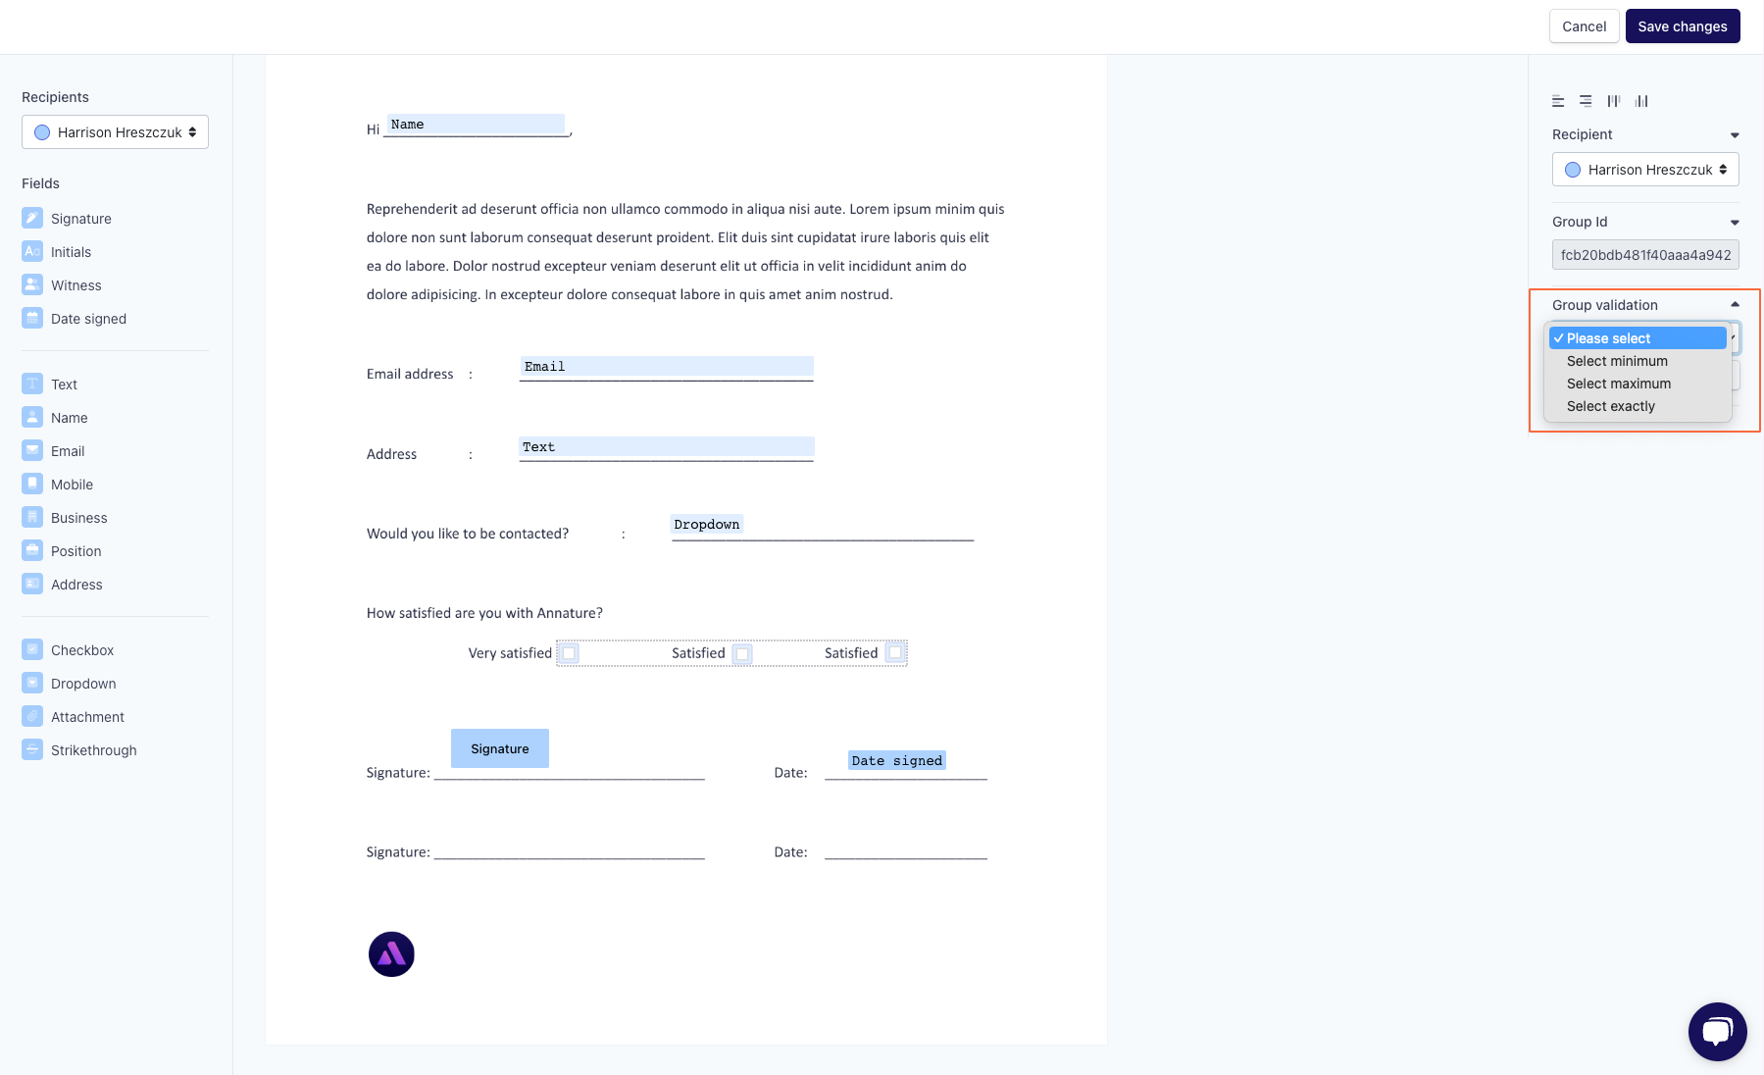Screen dimensions: 1764x1075
Task: Select the Signature field icon in sidebar
Action: [32, 218]
